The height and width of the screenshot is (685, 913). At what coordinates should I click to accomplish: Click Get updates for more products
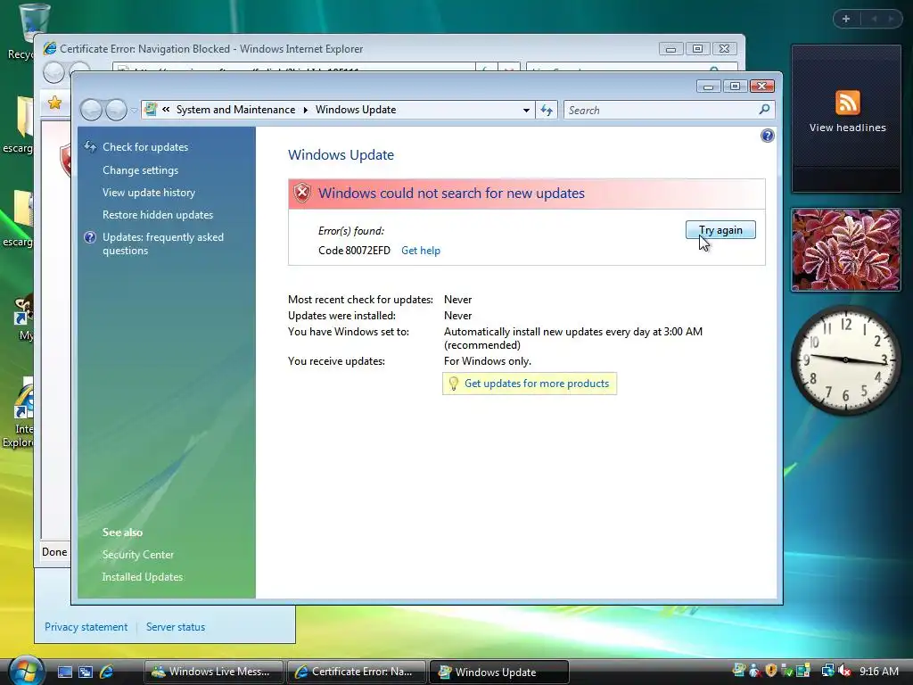point(536,384)
